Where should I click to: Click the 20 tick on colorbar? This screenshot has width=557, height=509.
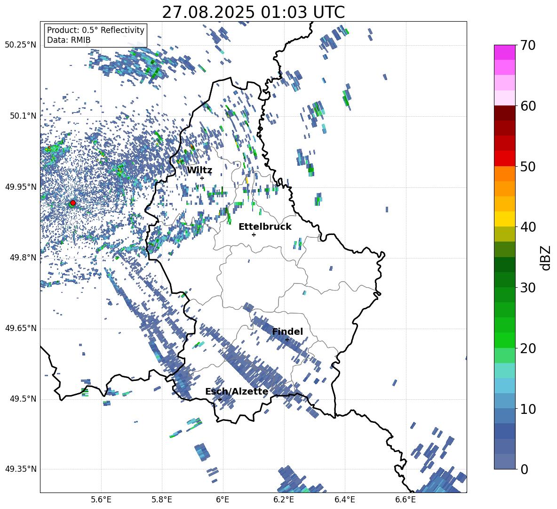coord(528,348)
